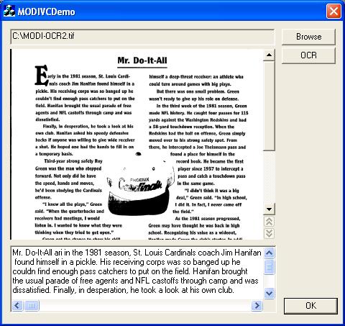Screen dimensions: 345x326
Task: Click the OCR text box's scroll up arrow
Action: click(x=269, y=253)
